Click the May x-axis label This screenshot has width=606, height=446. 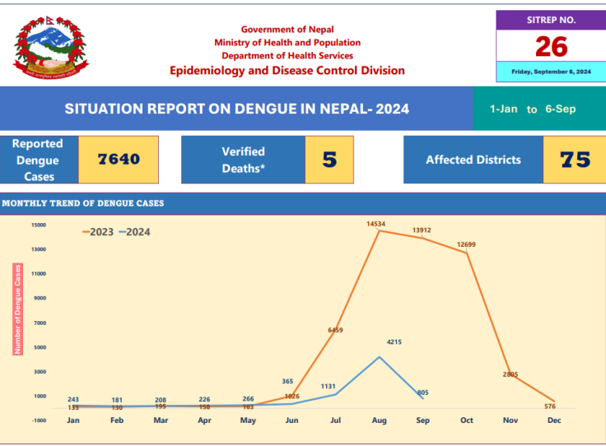click(248, 420)
